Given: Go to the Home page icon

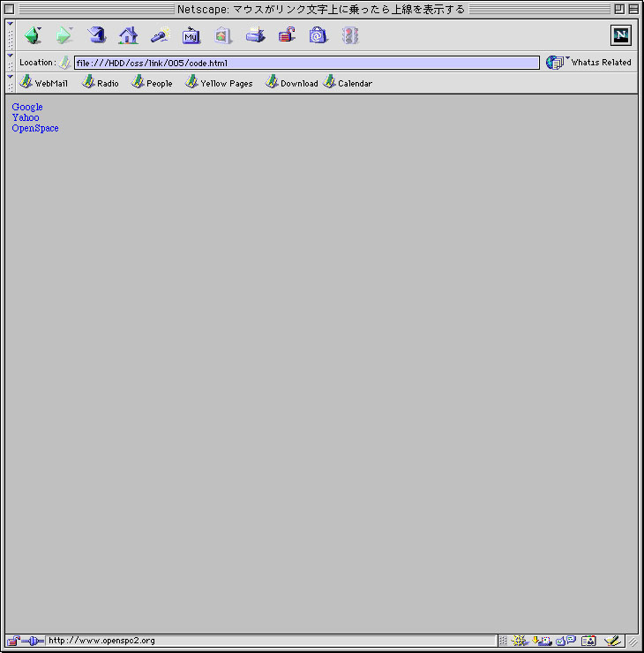Looking at the screenshot, I should pyautogui.click(x=128, y=35).
